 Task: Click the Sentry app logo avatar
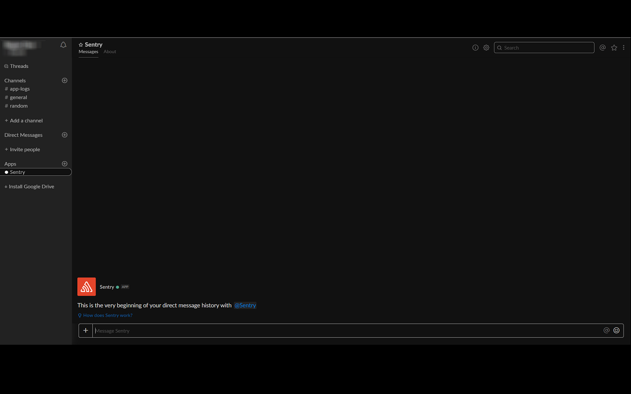87,287
